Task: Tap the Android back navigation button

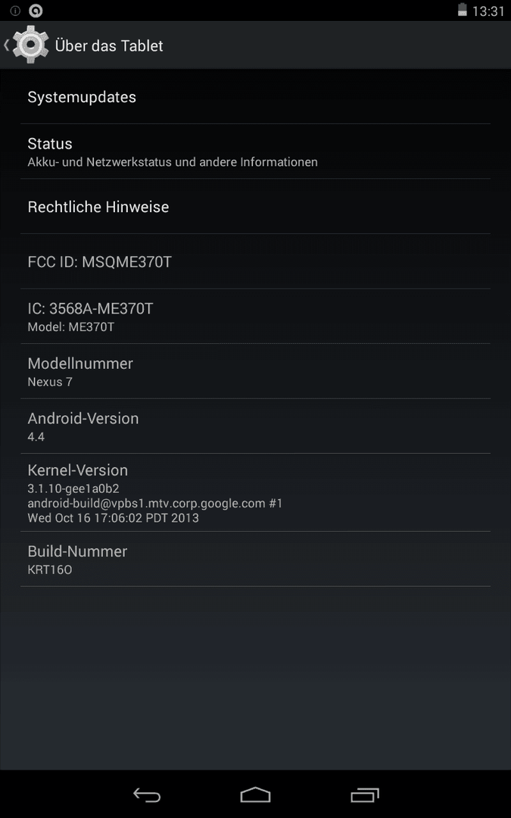Action: pyautogui.click(x=147, y=795)
